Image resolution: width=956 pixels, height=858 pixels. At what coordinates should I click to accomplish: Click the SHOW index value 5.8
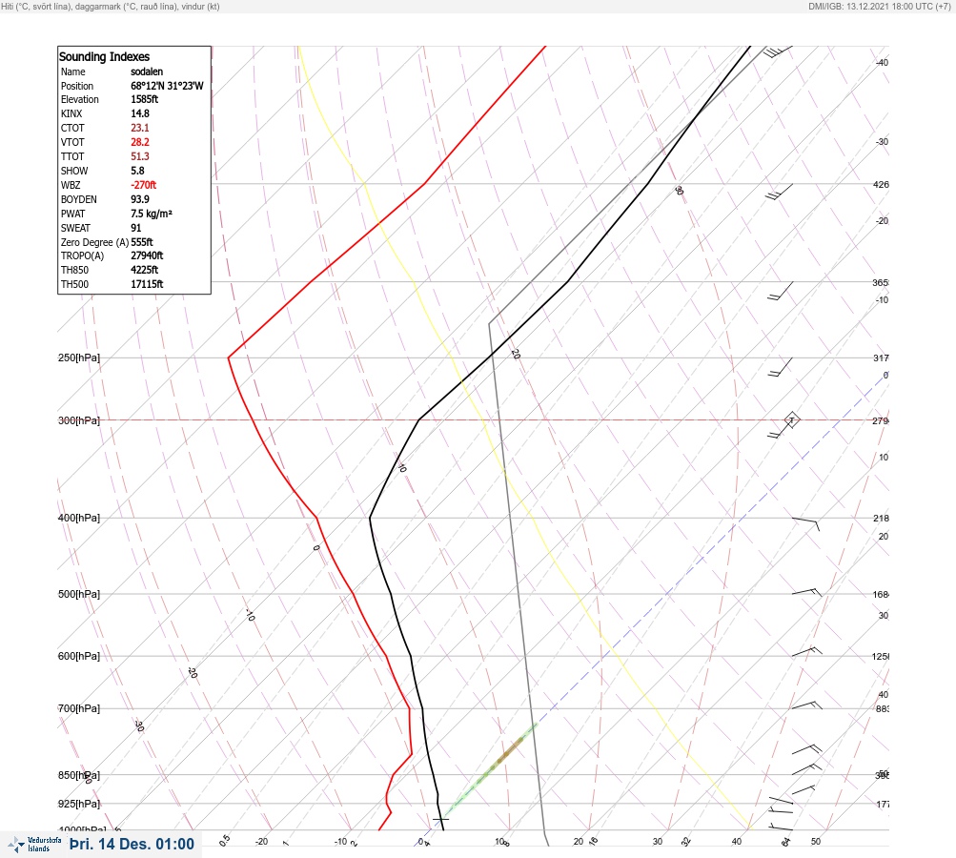(x=138, y=171)
